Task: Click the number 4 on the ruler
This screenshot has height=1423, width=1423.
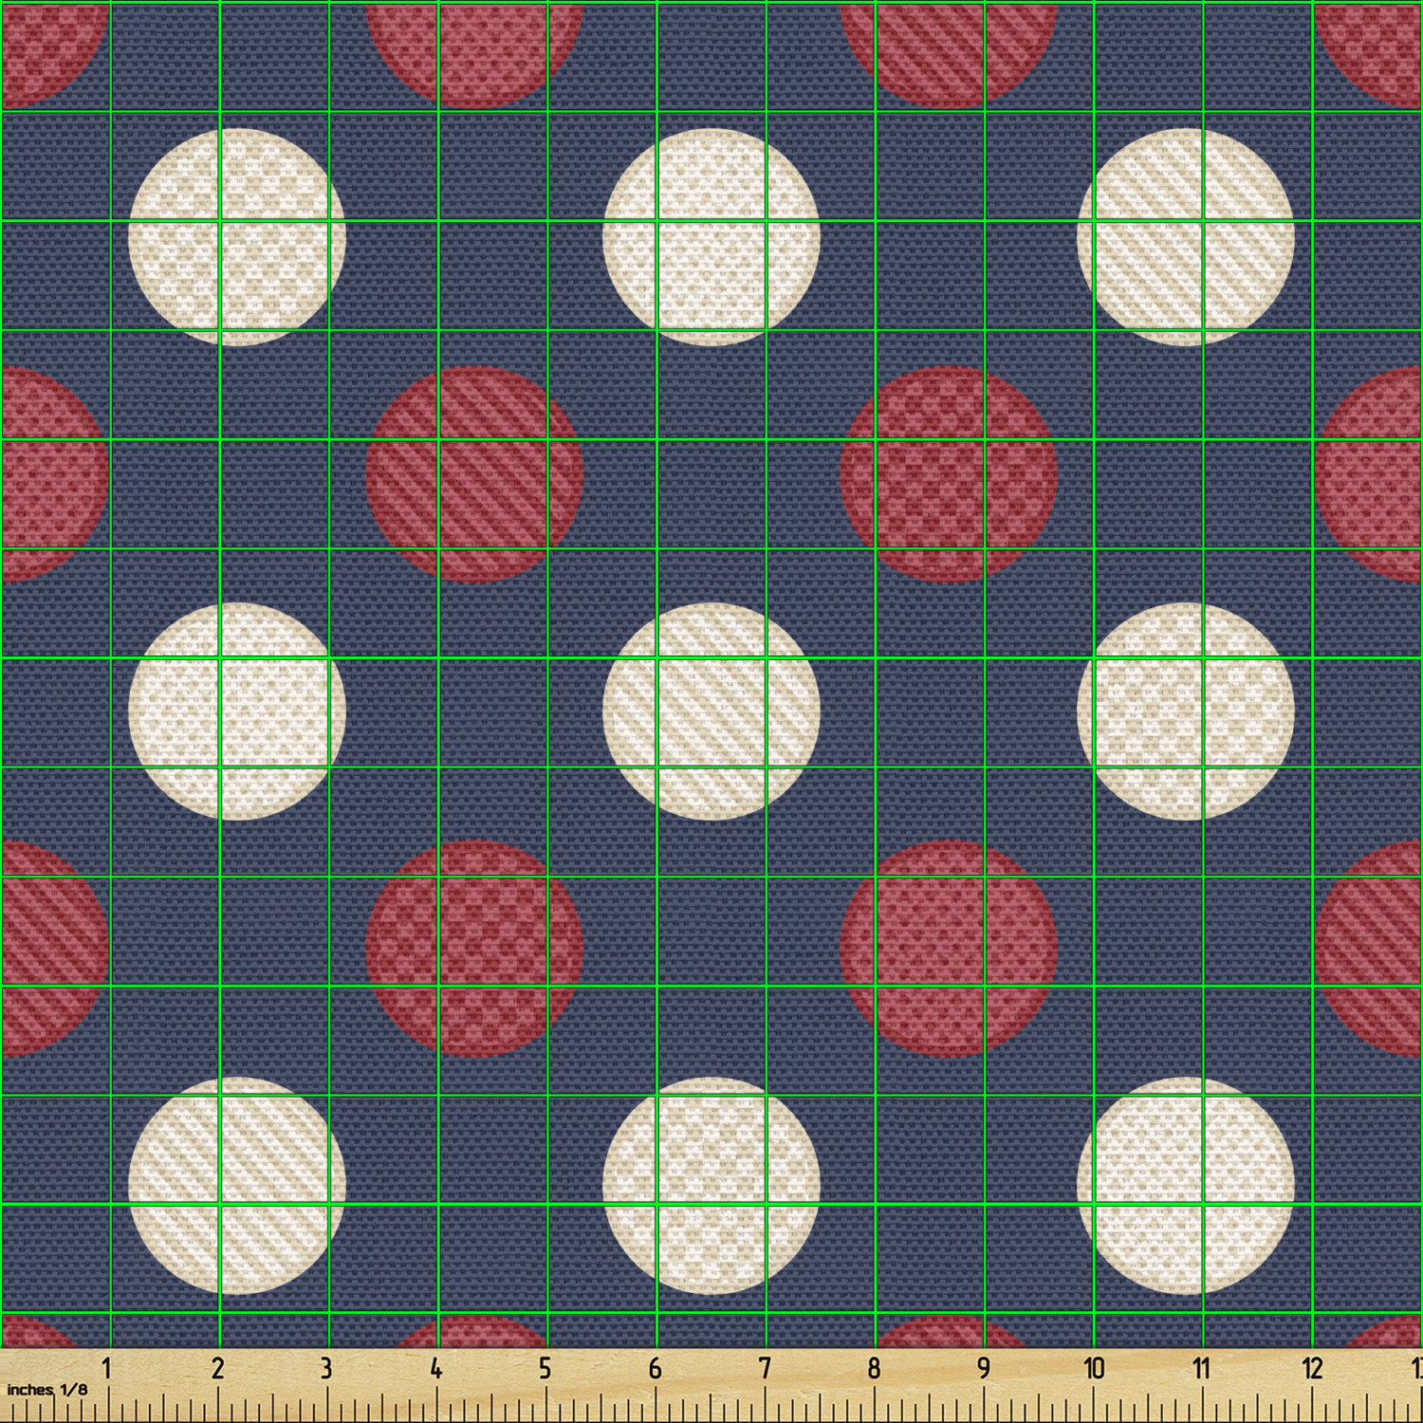Action: point(436,1368)
